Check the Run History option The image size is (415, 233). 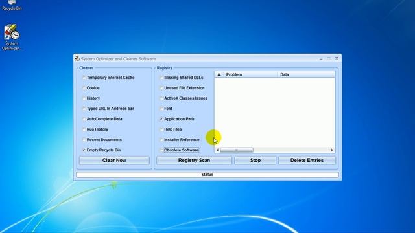[84, 129]
